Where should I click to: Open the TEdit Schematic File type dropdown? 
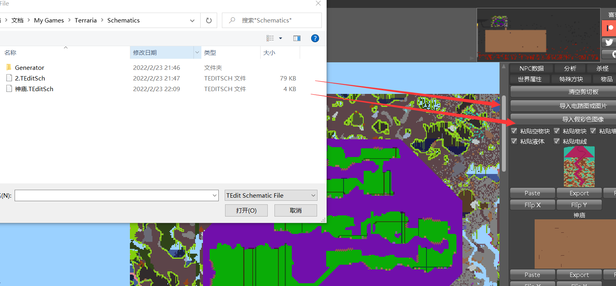[x=270, y=195]
